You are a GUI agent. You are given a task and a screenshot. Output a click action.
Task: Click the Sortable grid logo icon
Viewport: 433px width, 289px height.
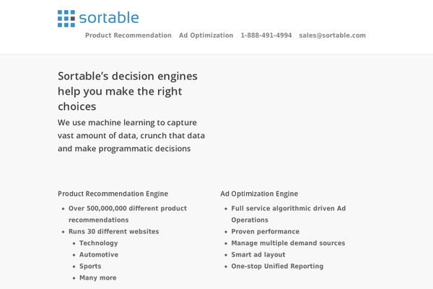pos(66,19)
